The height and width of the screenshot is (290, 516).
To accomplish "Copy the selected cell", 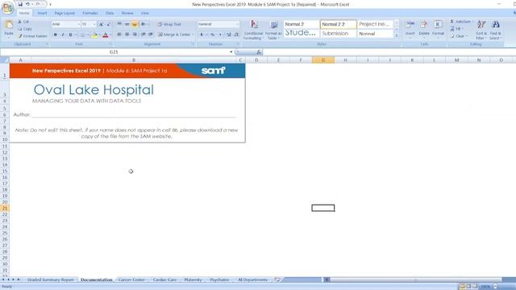I will pos(25,29).
